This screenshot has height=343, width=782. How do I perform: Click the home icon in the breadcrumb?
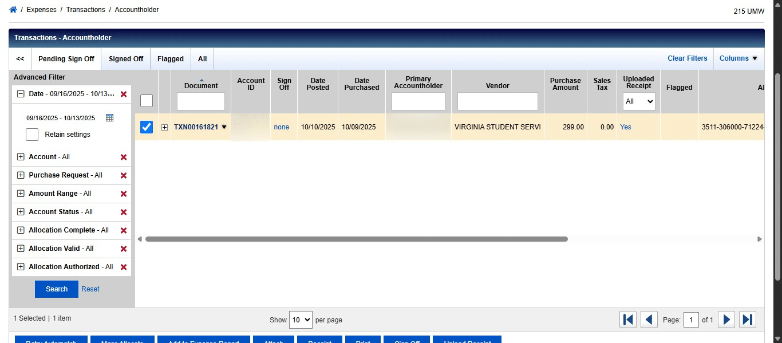pyautogui.click(x=13, y=9)
